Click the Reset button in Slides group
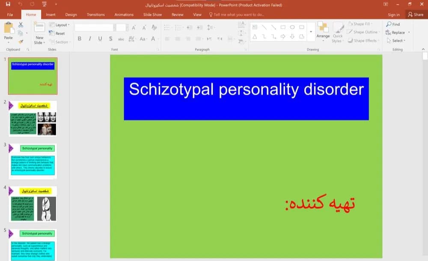This screenshot has height=261, width=428. click(57, 33)
